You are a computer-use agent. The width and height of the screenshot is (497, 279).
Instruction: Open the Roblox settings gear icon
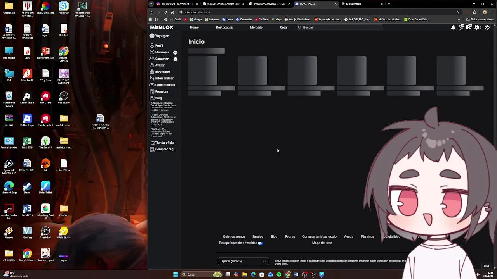[487, 28]
